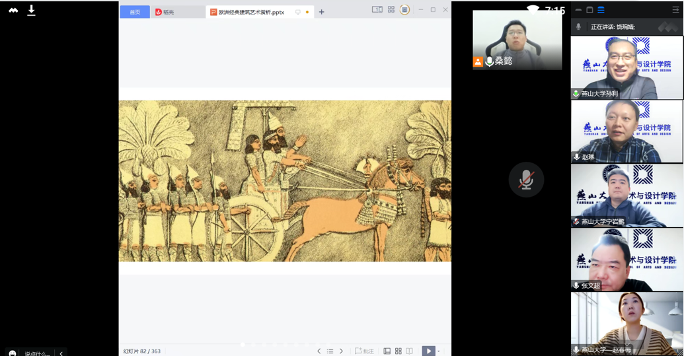Toggle the stacked layout view icon in meeting panel

[601, 10]
